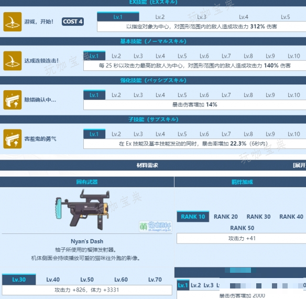
Task: Select RANK 30 bond bonus tab
Action: pyautogui.click(x=258, y=217)
